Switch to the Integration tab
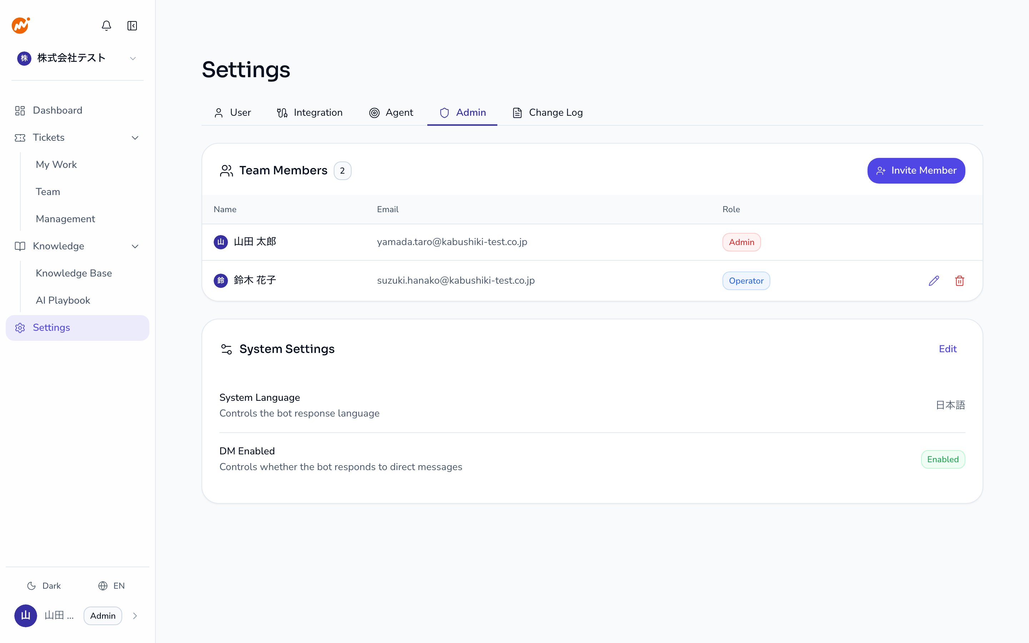 point(309,113)
